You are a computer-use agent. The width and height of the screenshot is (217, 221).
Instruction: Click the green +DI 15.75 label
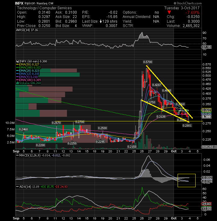click(47, 187)
